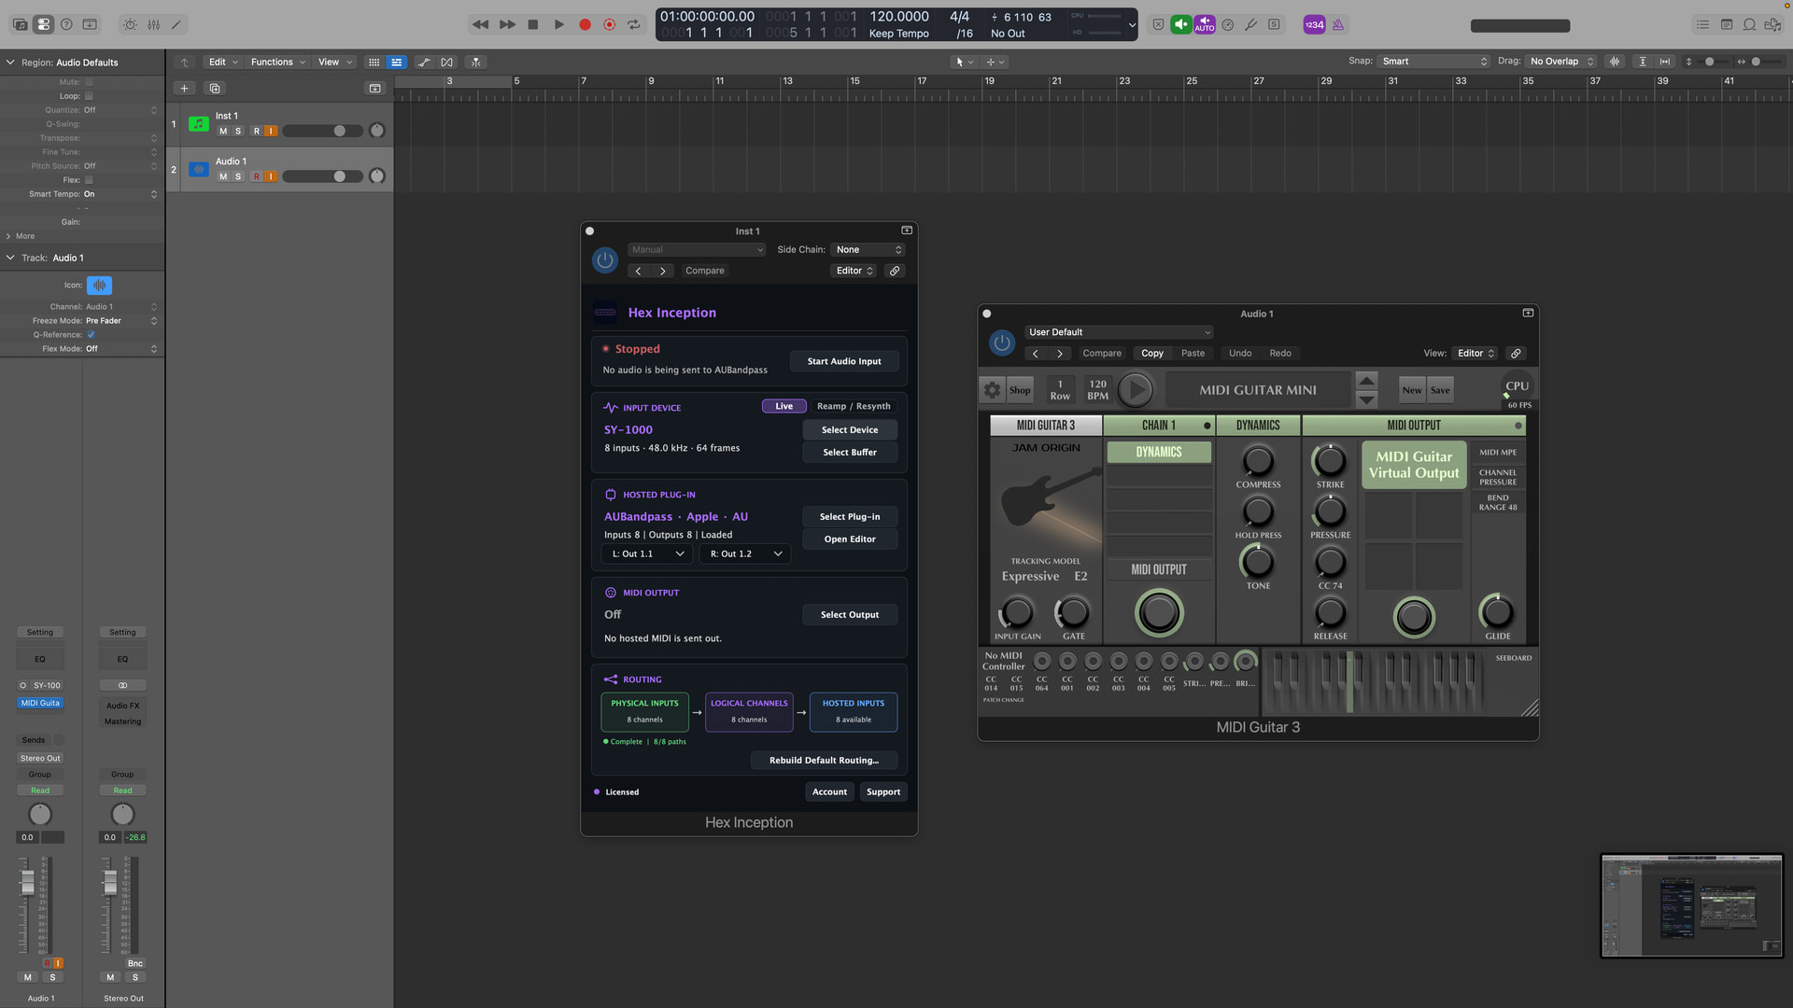This screenshot has width=1793, height=1008.
Task: Click the Stop transport button
Action: click(x=533, y=24)
